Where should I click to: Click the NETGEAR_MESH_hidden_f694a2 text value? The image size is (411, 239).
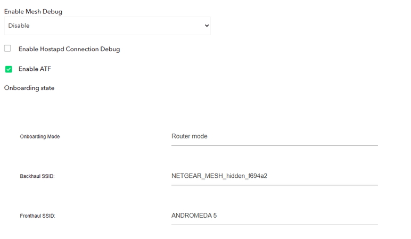pos(219,176)
